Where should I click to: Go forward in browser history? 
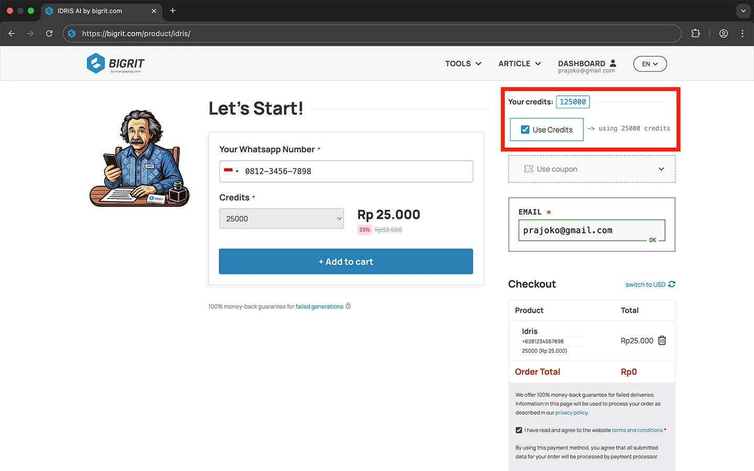(x=30, y=33)
